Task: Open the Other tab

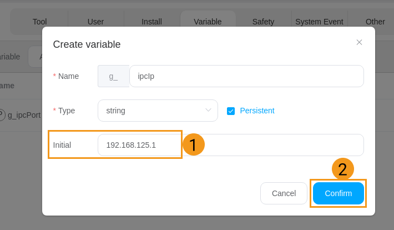Action: 375,22
